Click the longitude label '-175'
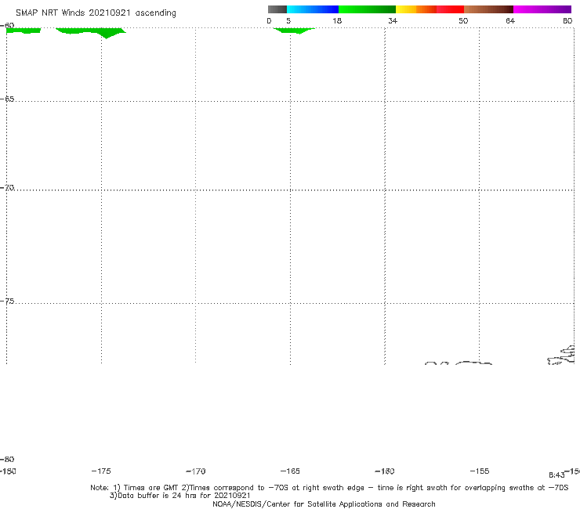Image resolution: width=580 pixels, height=509 pixels. [x=101, y=471]
